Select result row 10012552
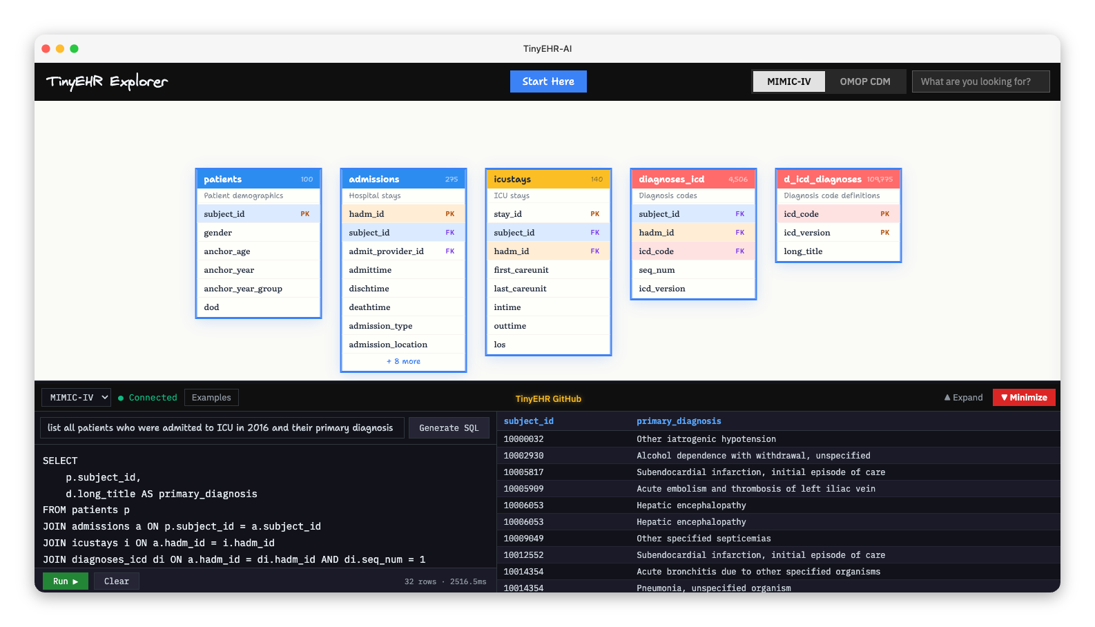The image size is (1095, 627). click(778, 555)
